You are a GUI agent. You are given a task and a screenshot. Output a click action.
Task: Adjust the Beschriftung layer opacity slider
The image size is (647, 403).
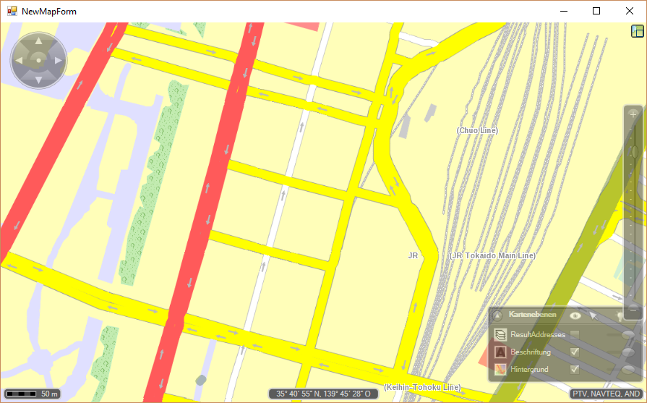point(628,352)
